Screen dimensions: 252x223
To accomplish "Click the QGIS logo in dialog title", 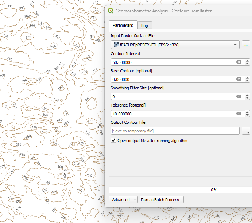I will click(x=111, y=11).
